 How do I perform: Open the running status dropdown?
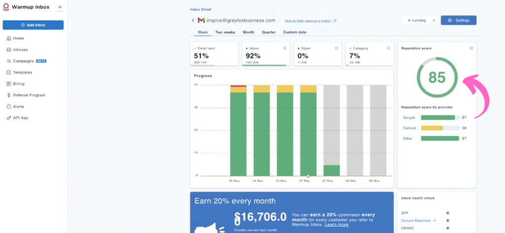[420, 20]
